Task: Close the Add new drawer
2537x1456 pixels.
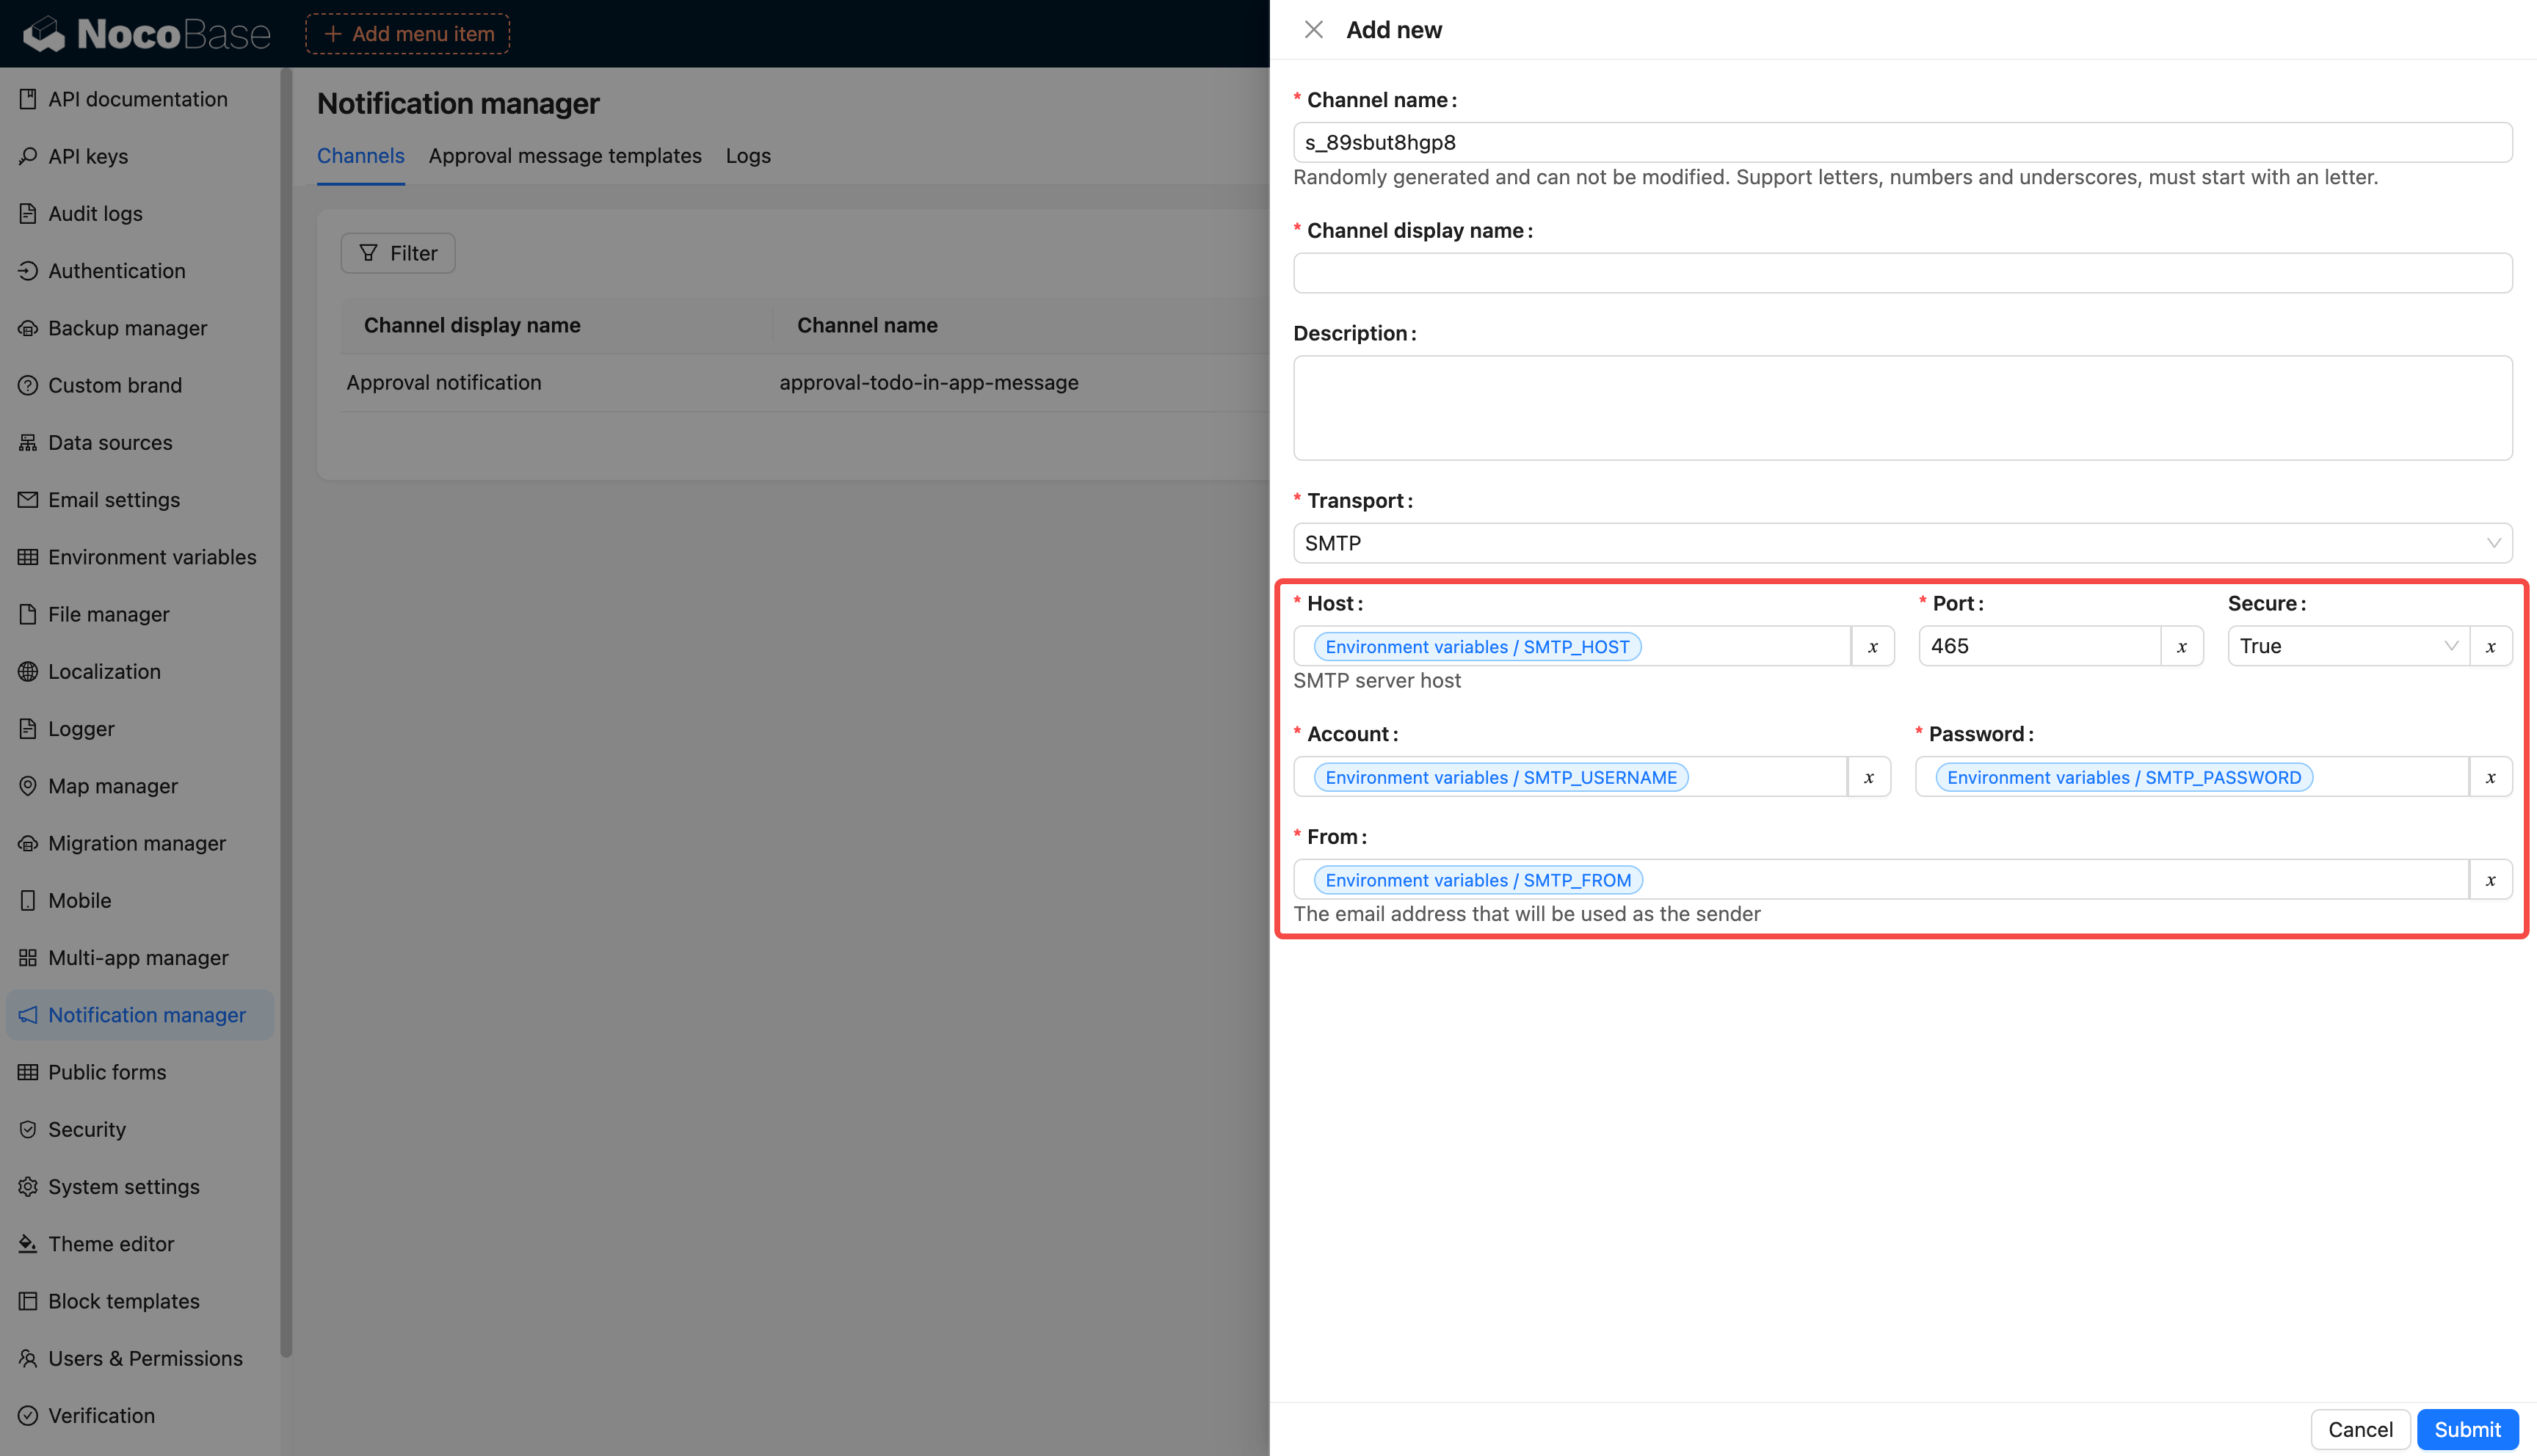Action: pos(1313,30)
